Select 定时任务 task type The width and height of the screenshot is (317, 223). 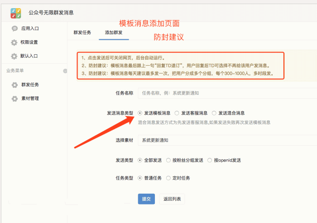tap(168, 178)
